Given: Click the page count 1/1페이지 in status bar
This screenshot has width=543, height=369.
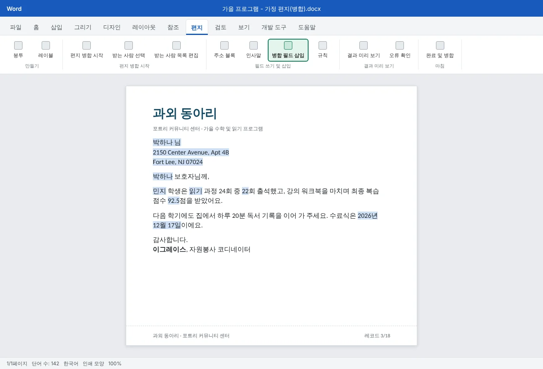Looking at the screenshot, I should (x=17, y=364).
